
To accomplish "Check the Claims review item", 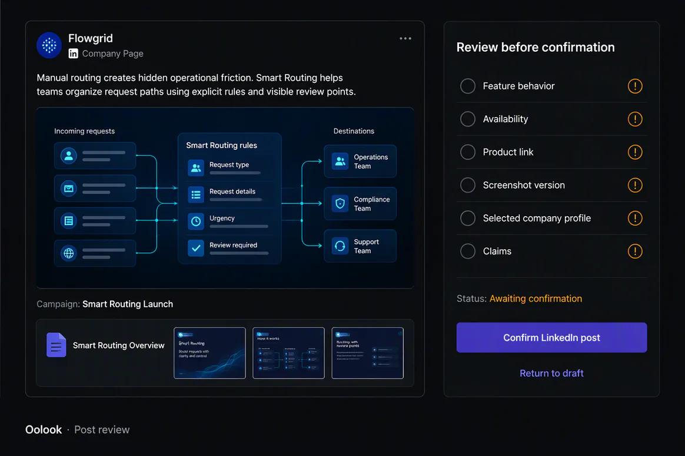I will (x=468, y=252).
